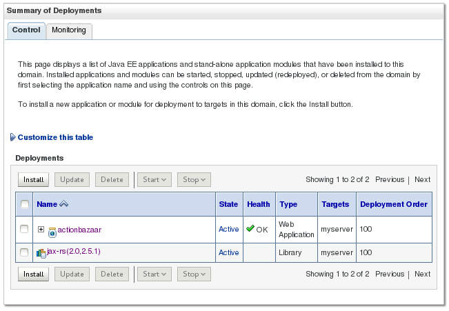Go to the Next page at top
The height and width of the screenshot is (311, 449).
[422, 179]
